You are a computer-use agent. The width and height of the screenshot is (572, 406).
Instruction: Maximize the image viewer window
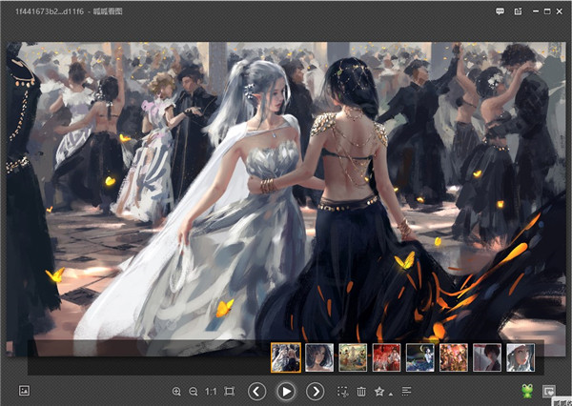[547, 11]
